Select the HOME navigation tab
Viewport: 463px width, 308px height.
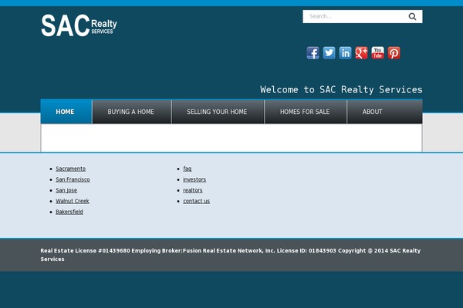66,112
